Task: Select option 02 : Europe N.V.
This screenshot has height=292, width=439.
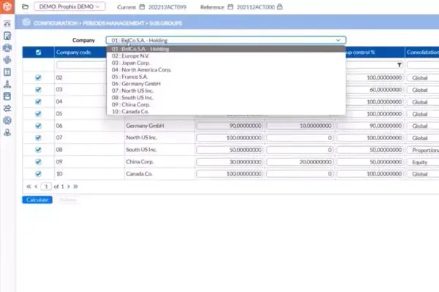Action: tap(226, 56)
